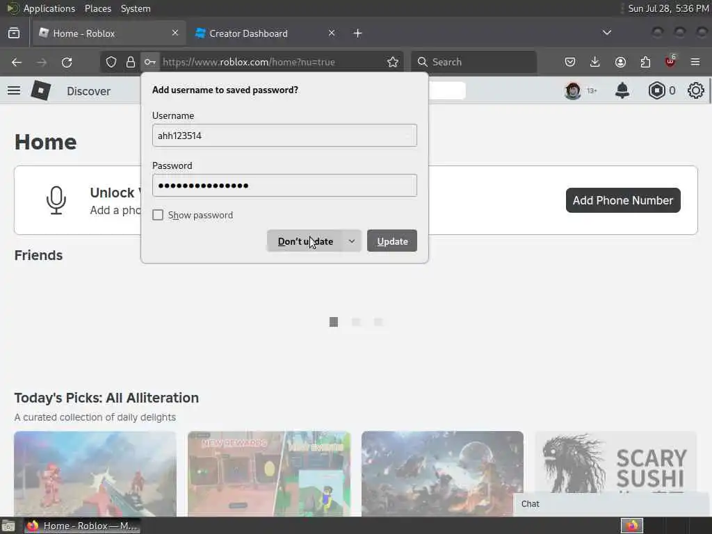This screenshot has width=712, height=534.
Task: Click the Password input field
Action: click(284, 185)
